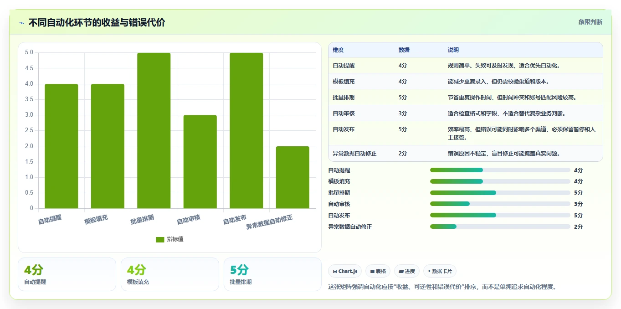This screenshot has height=309, width=621.
Task: Click the 异常数据自动修正 bar in chart
Action: coord(293,177)
